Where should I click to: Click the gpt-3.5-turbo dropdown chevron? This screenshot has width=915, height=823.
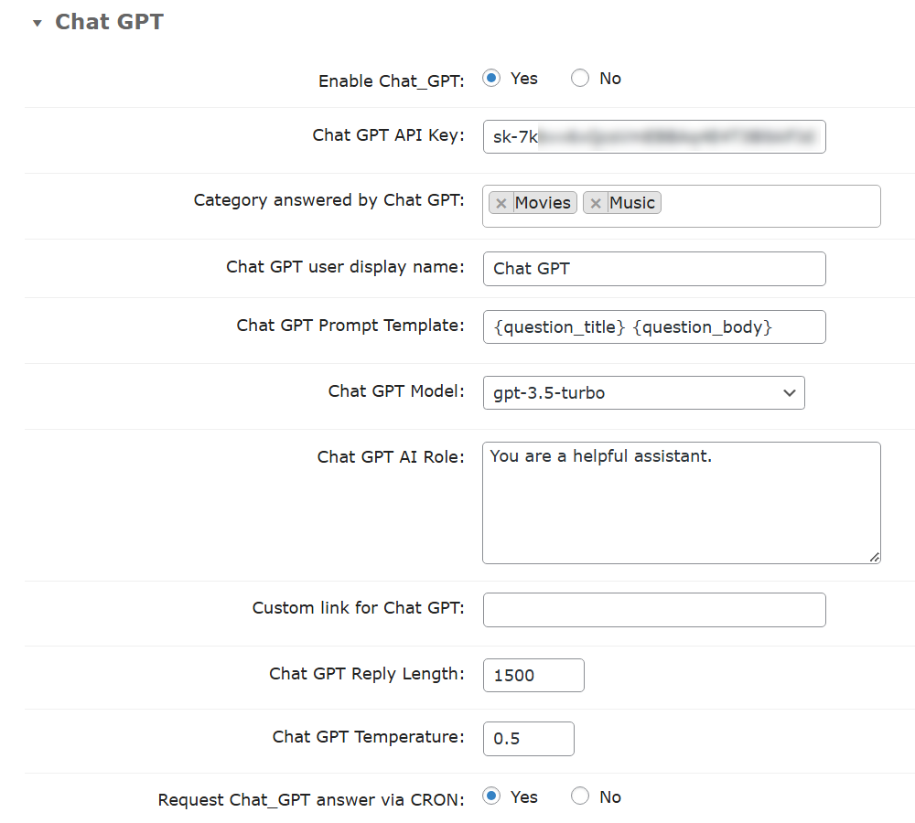pyautogui.click(x=790, y=392)
